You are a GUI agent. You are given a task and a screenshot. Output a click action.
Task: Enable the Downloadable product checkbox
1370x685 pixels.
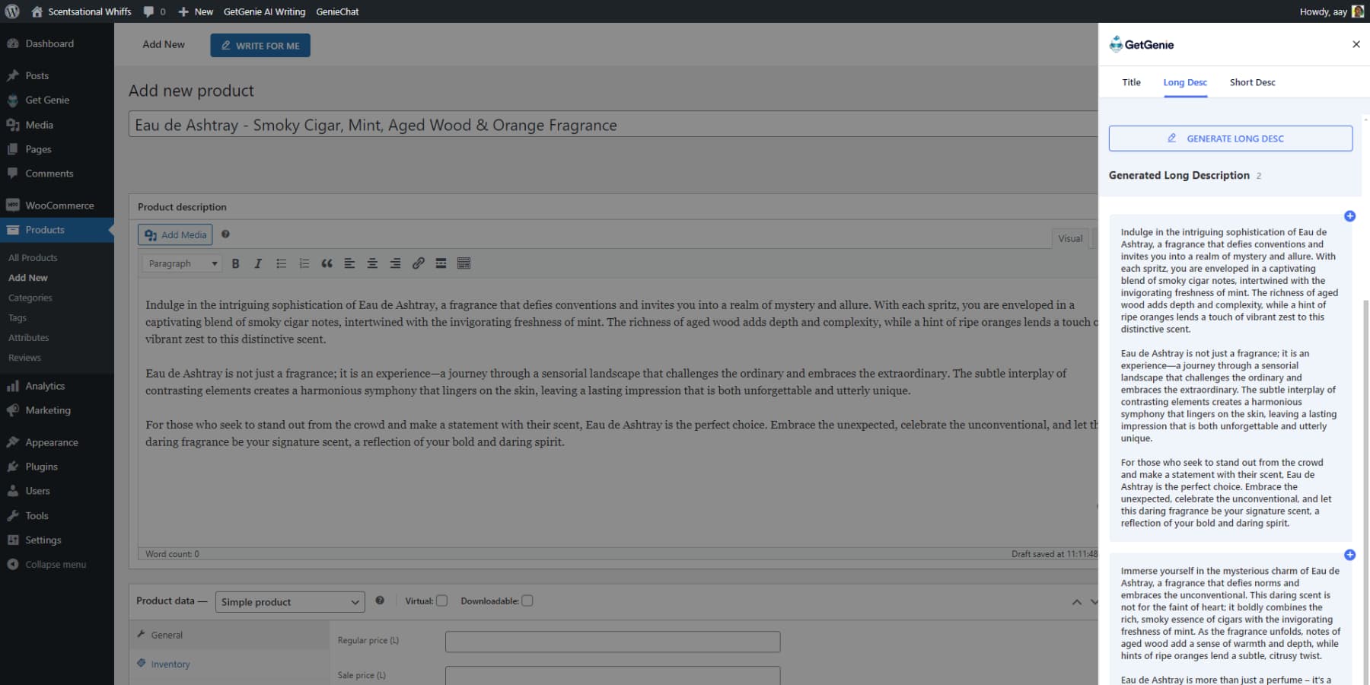click(527, 601)
